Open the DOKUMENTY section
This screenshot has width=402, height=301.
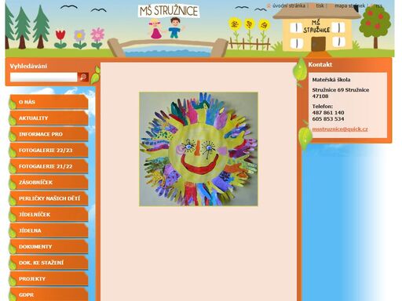[49, 247]
